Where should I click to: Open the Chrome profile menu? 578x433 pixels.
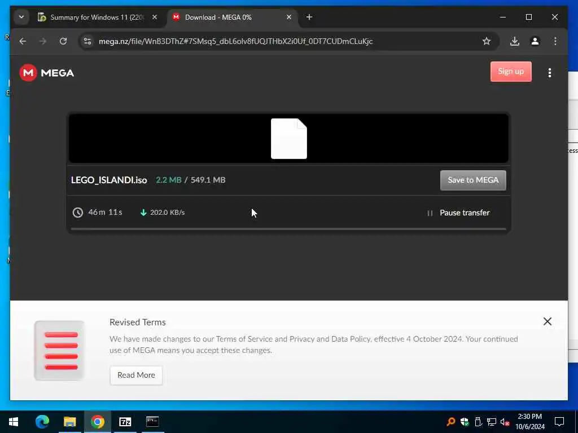(x=535, y=41)
